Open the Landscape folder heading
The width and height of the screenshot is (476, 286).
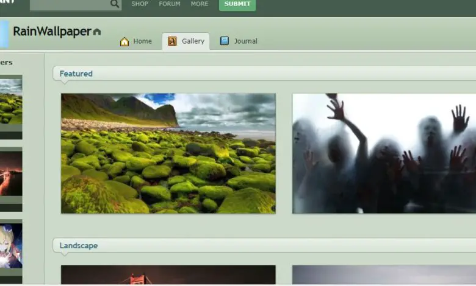coord(79,245)
